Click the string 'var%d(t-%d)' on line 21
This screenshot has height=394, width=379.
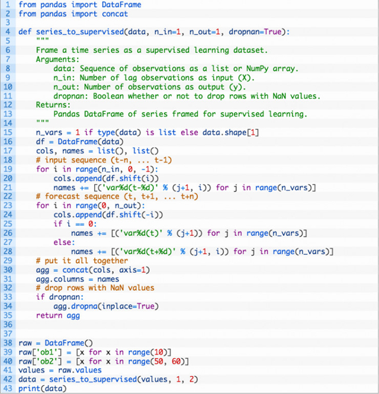[130, 187]
